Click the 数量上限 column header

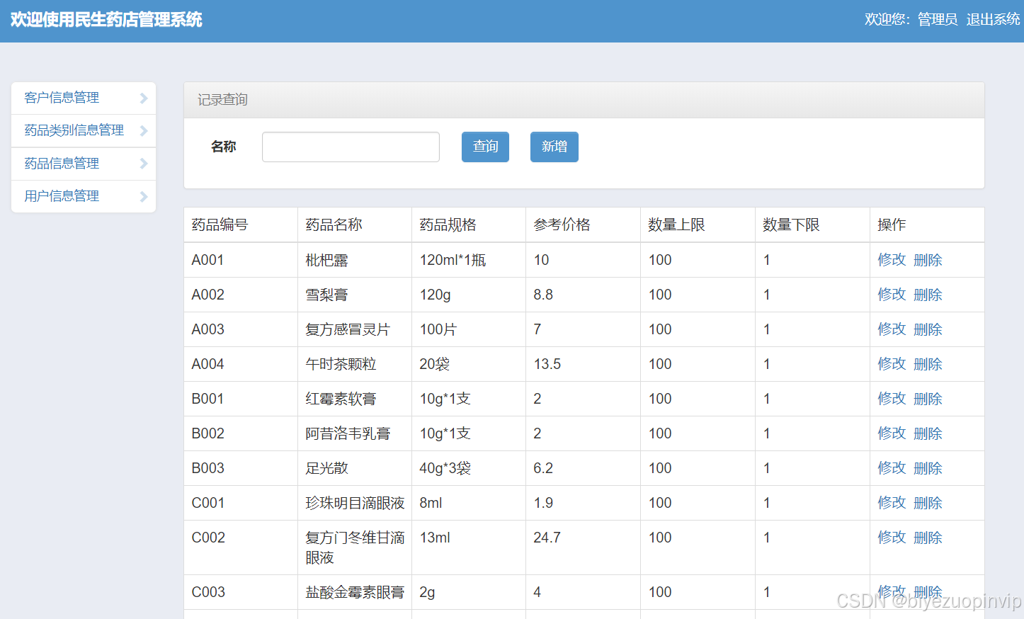coord(698,225)
